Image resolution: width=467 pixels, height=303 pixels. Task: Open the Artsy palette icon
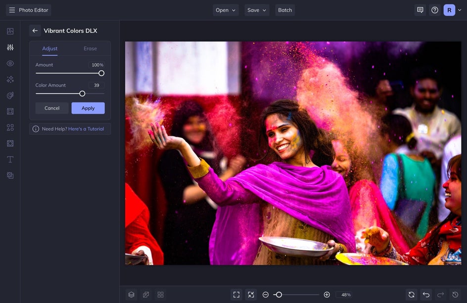click(10, 95)
